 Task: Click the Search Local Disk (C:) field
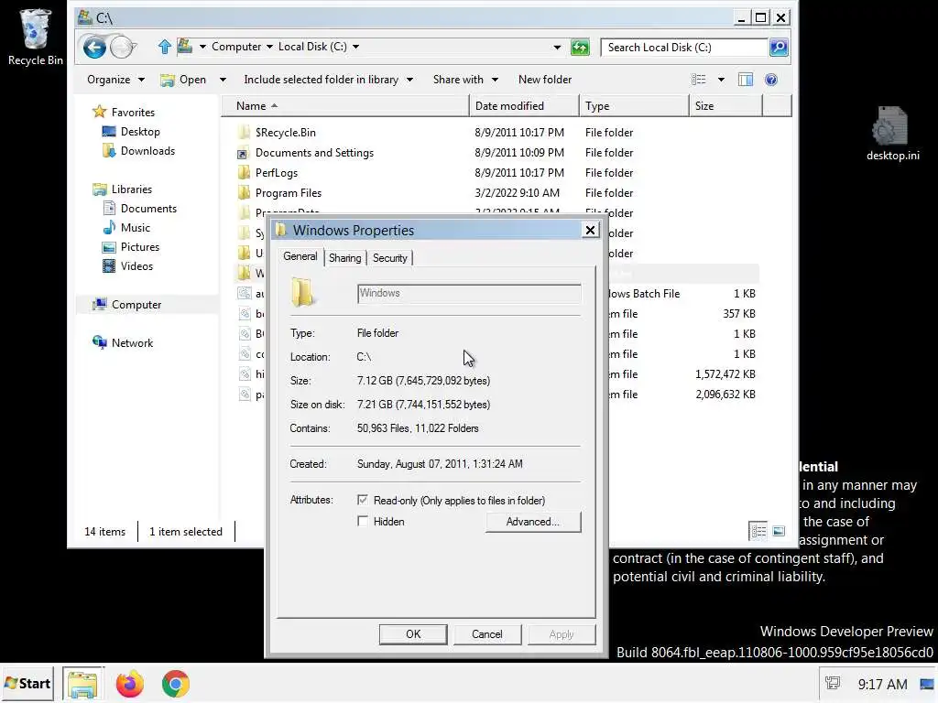coord(684,48)
